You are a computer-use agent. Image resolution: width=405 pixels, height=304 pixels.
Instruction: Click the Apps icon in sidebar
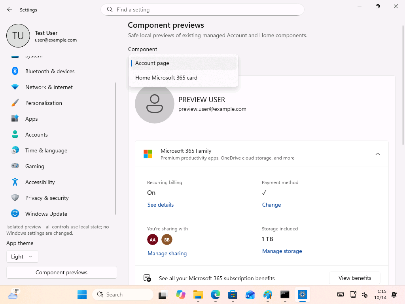tap(15, 119)
